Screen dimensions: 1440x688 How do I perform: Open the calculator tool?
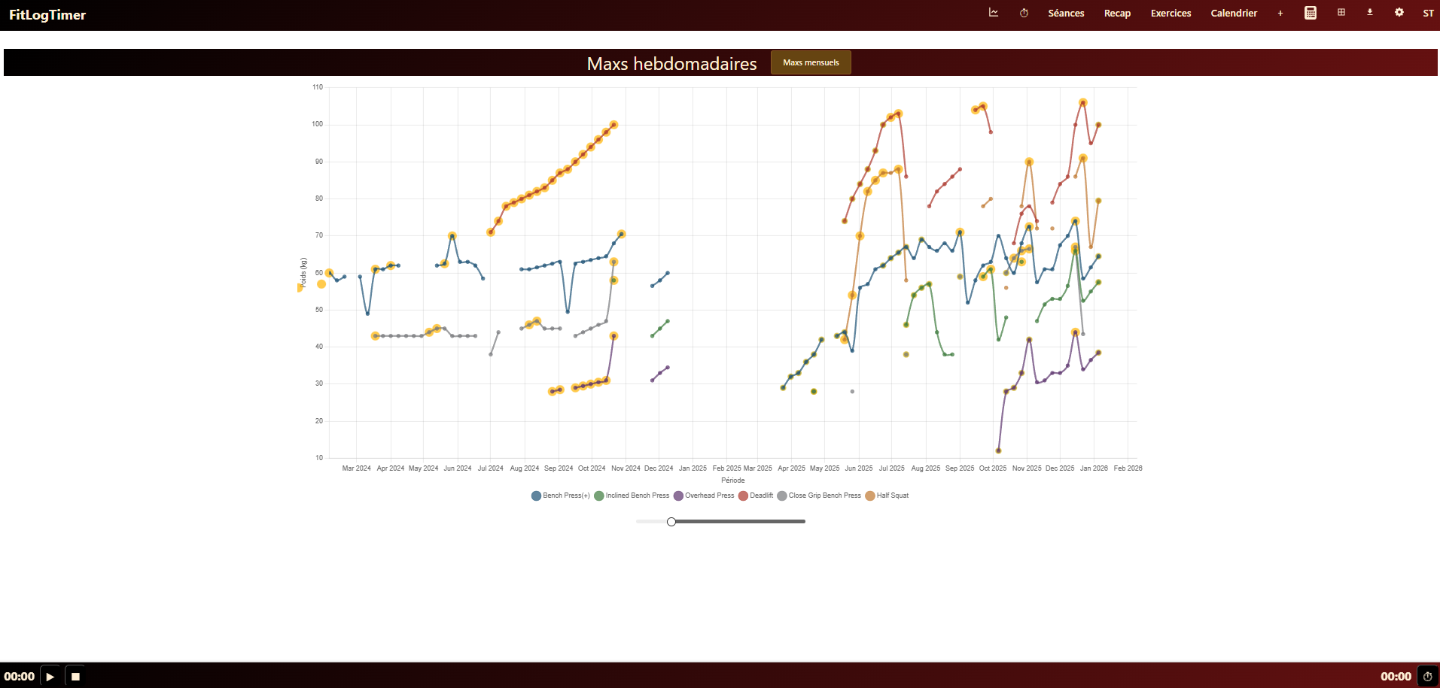pos(1310,13)
